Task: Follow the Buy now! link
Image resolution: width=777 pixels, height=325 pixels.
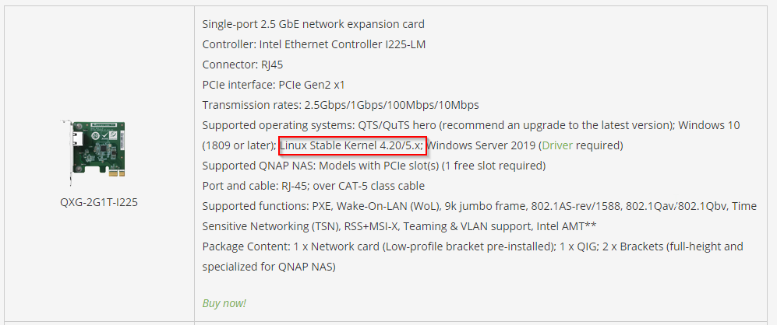Action: [x=224, y=303]
